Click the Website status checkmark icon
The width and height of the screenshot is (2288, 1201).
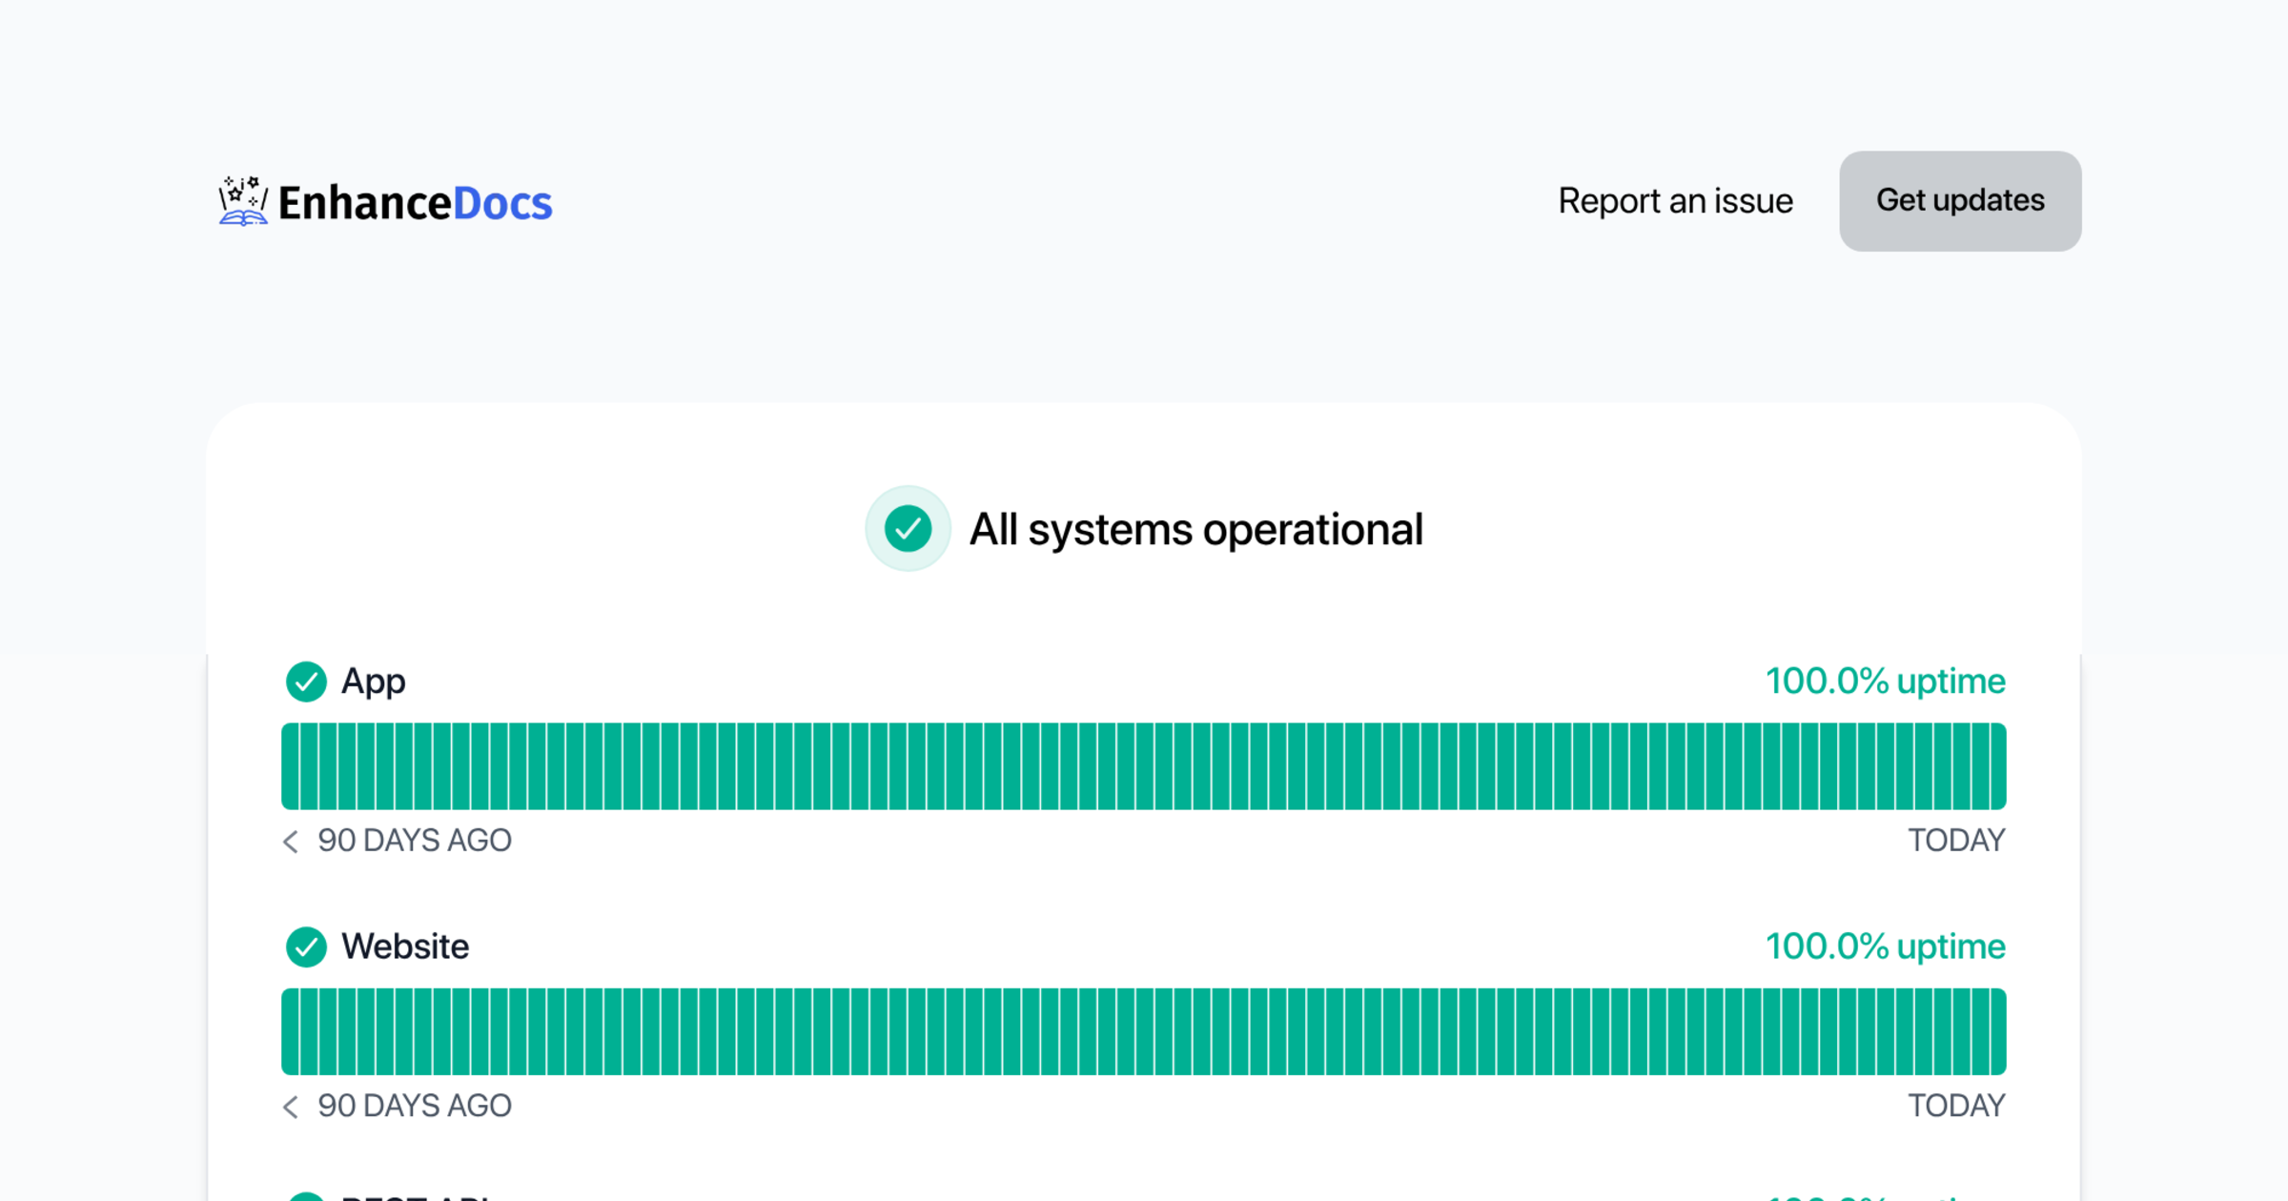tap(306, 947)
